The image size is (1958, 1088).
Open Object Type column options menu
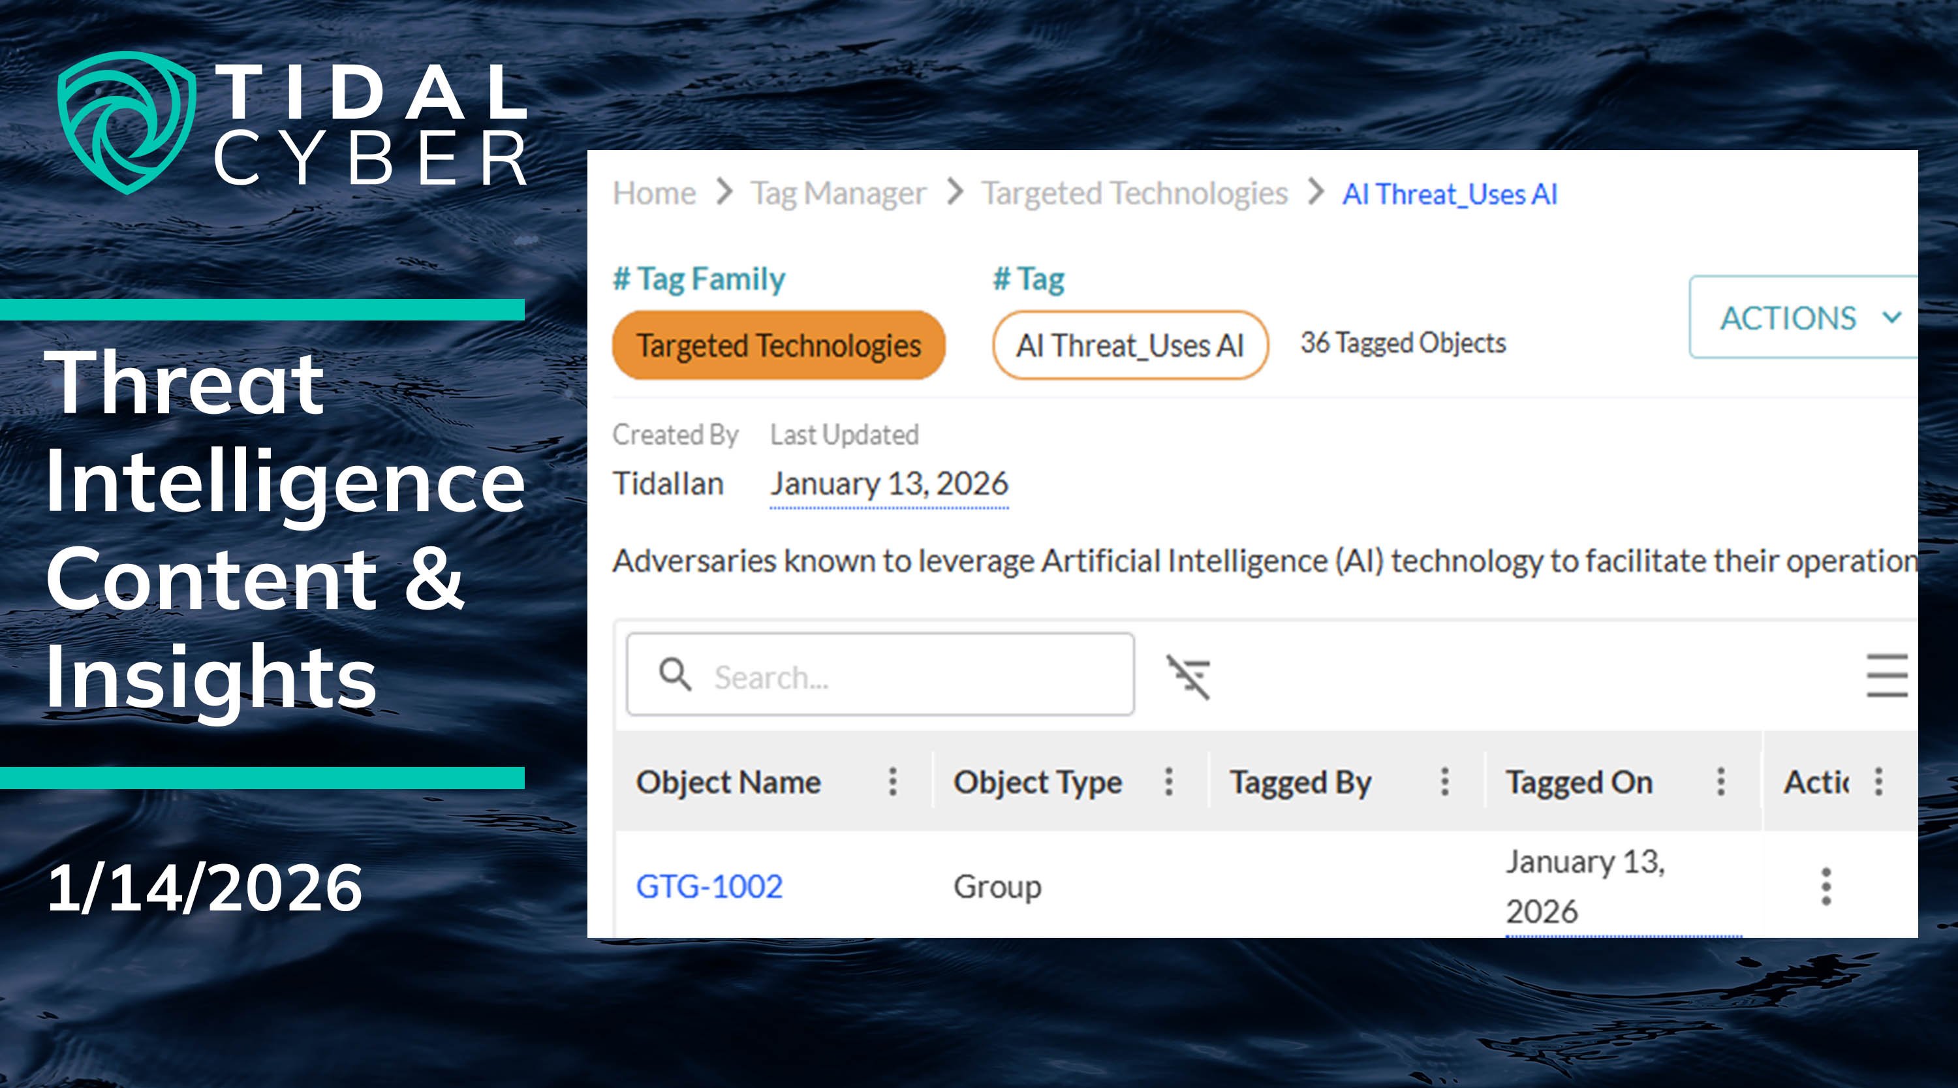click(x=1168, y=782)
